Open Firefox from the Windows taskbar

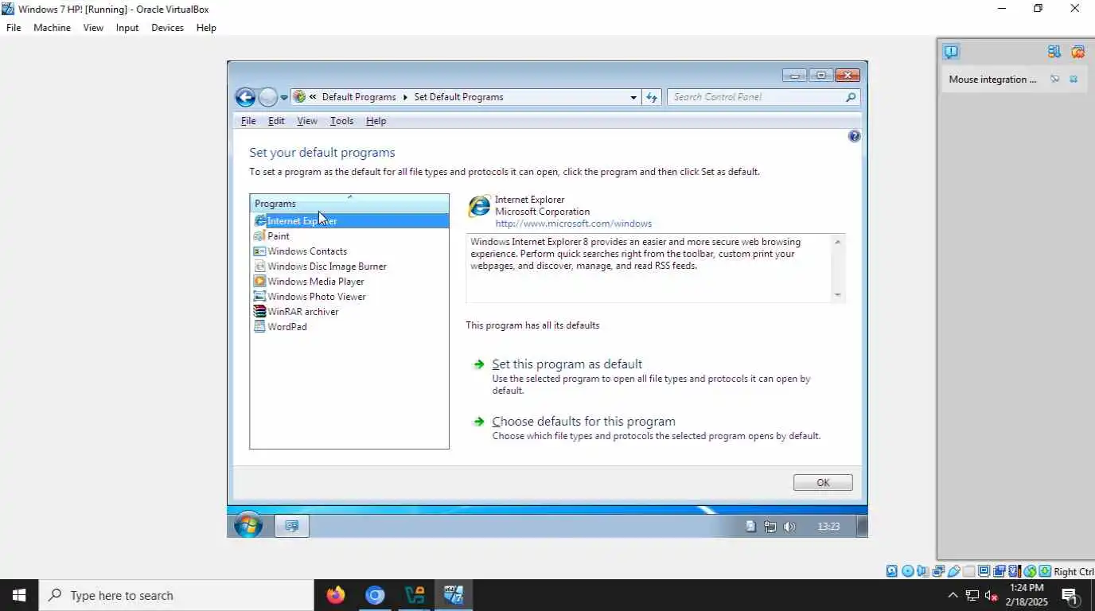[336, 595]
